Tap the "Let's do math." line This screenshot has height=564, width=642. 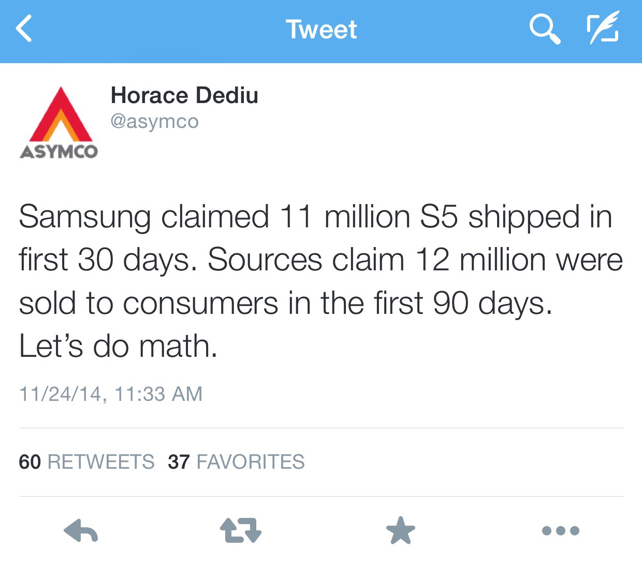pyautogui.click(x=118, y=346)
